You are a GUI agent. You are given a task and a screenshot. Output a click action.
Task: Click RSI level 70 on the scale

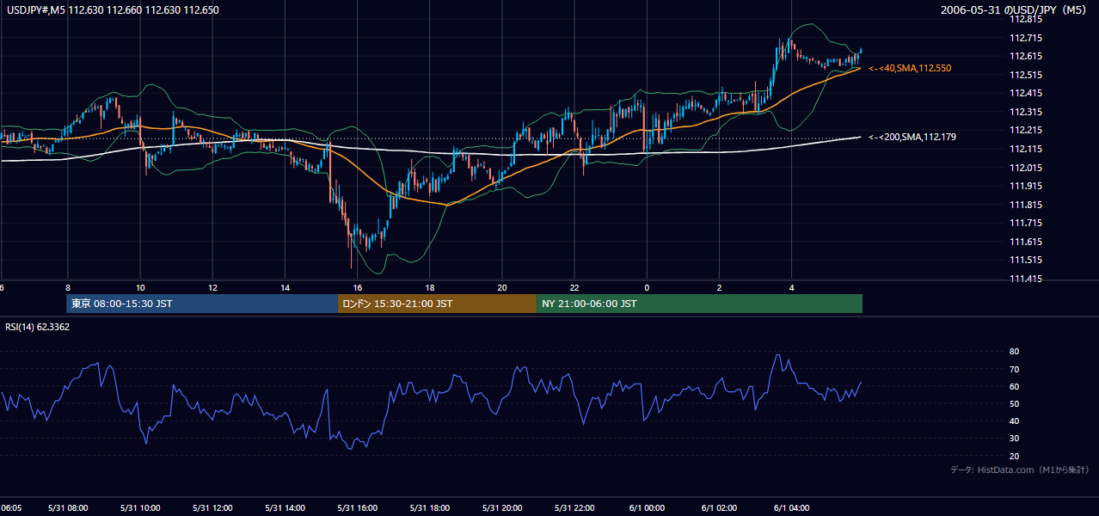1014,369
